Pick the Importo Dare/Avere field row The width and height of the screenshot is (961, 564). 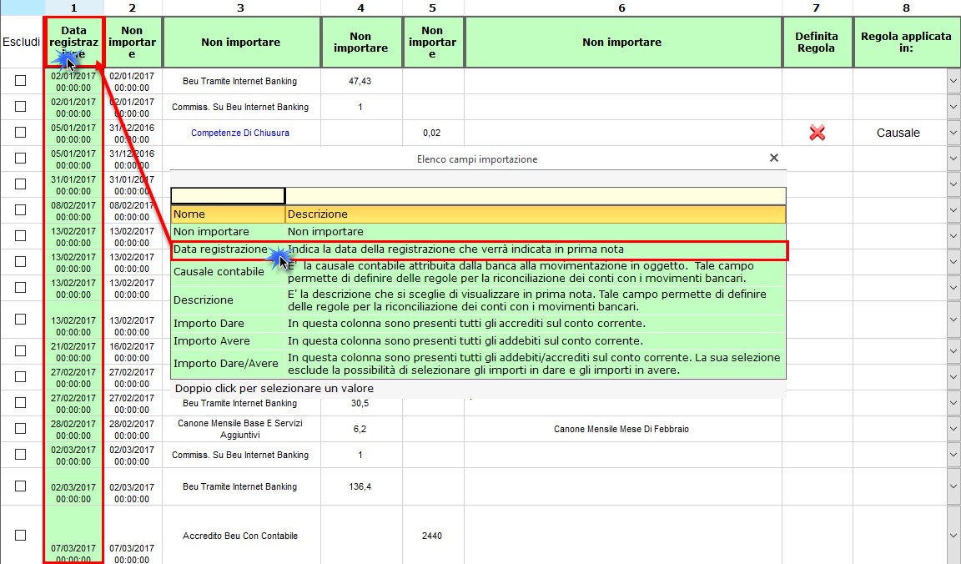[478, 364]
